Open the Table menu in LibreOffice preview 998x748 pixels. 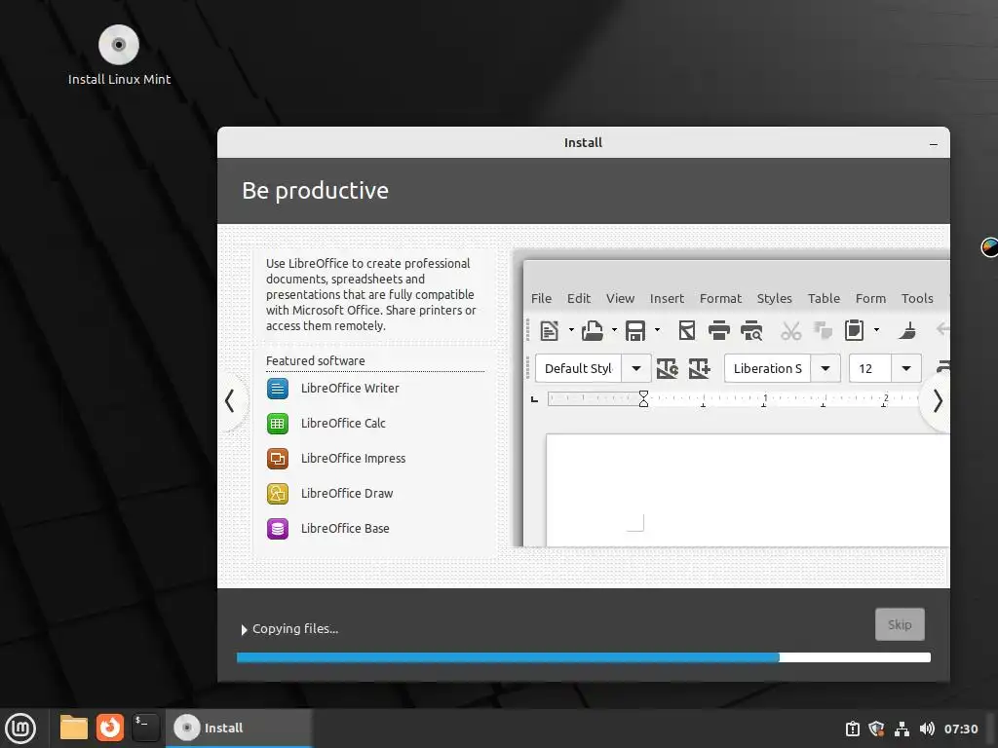(x=825, y=298)
